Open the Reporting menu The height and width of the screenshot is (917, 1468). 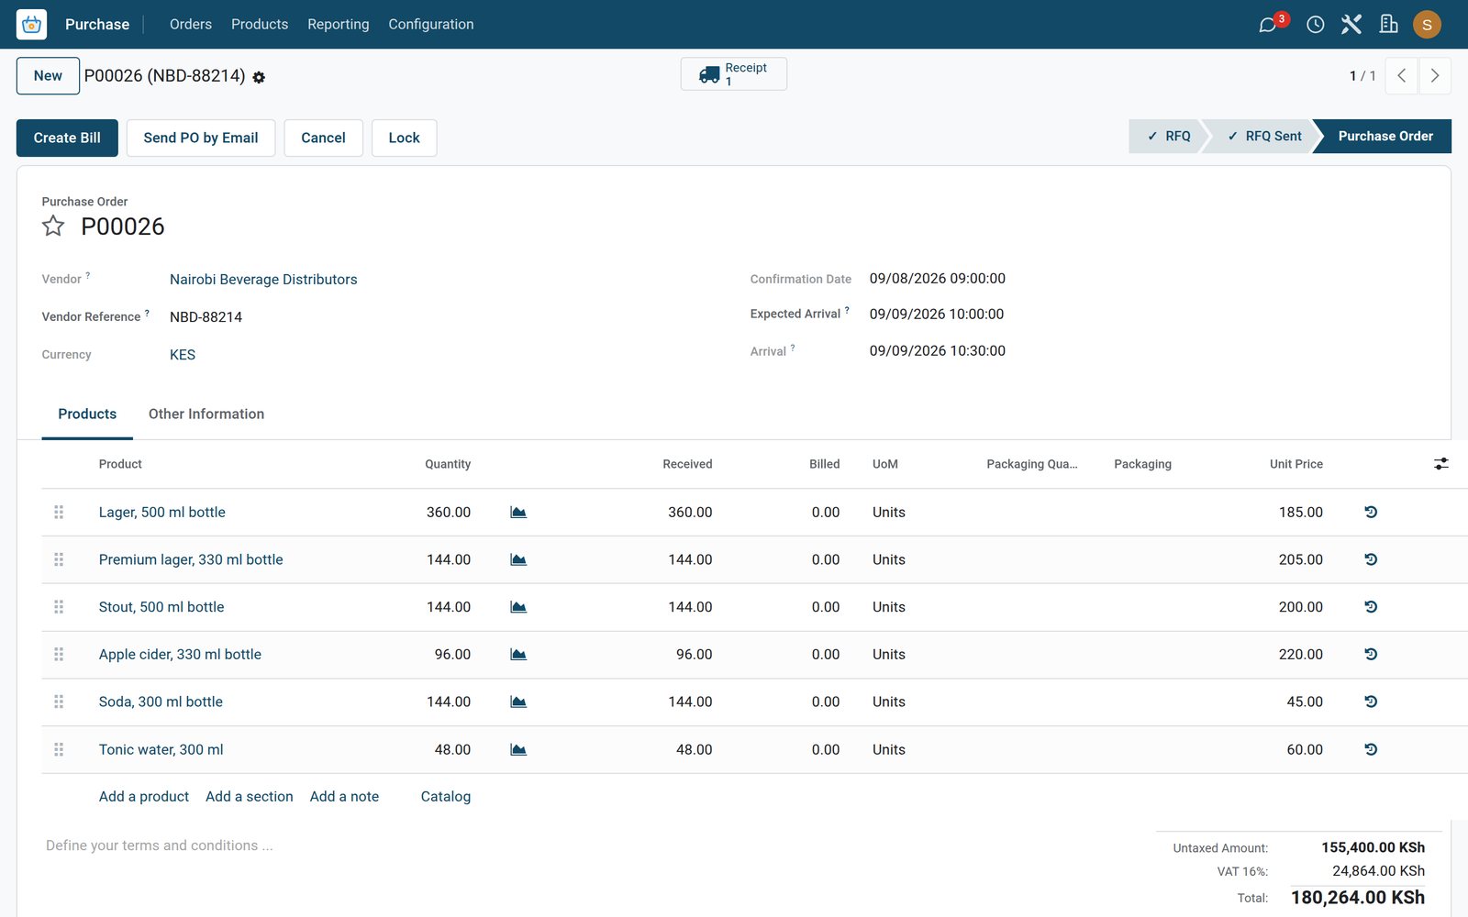click(339, 25)
